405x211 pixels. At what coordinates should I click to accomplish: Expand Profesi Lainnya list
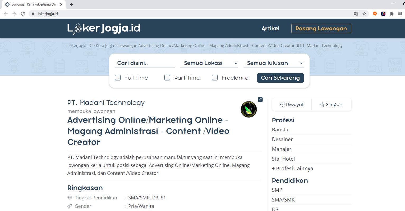coord(292,168)
